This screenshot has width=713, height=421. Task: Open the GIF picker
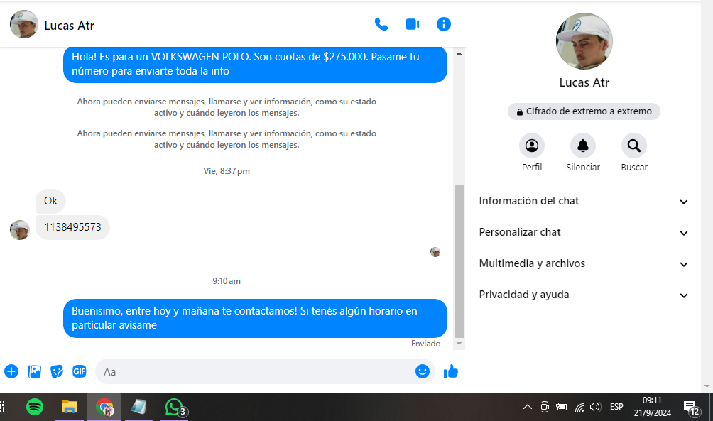79,371
